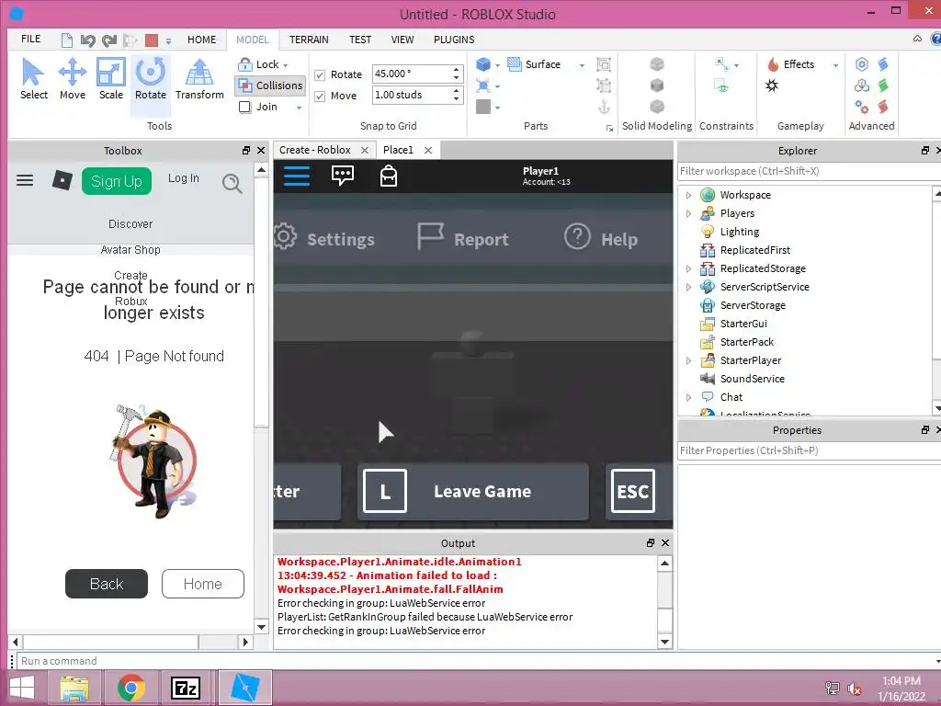941x706 pixels.
Task: Expand the ReplicatedStorage tree node
Action: tap(688, 269)
